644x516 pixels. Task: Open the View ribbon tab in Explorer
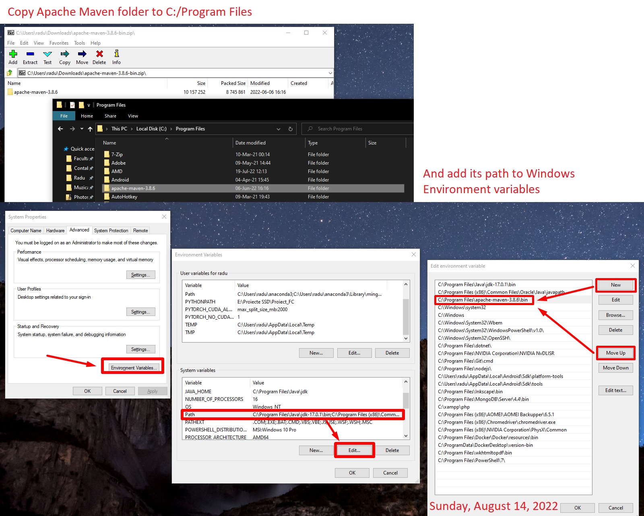click(x=133, y=116)
